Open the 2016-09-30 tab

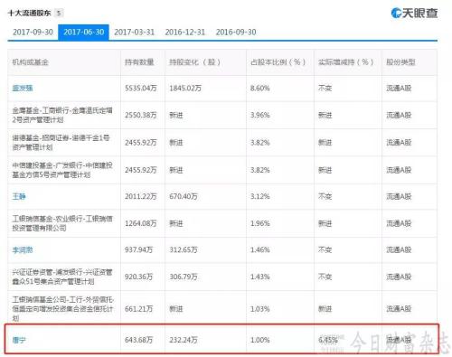tap(236, 32)
